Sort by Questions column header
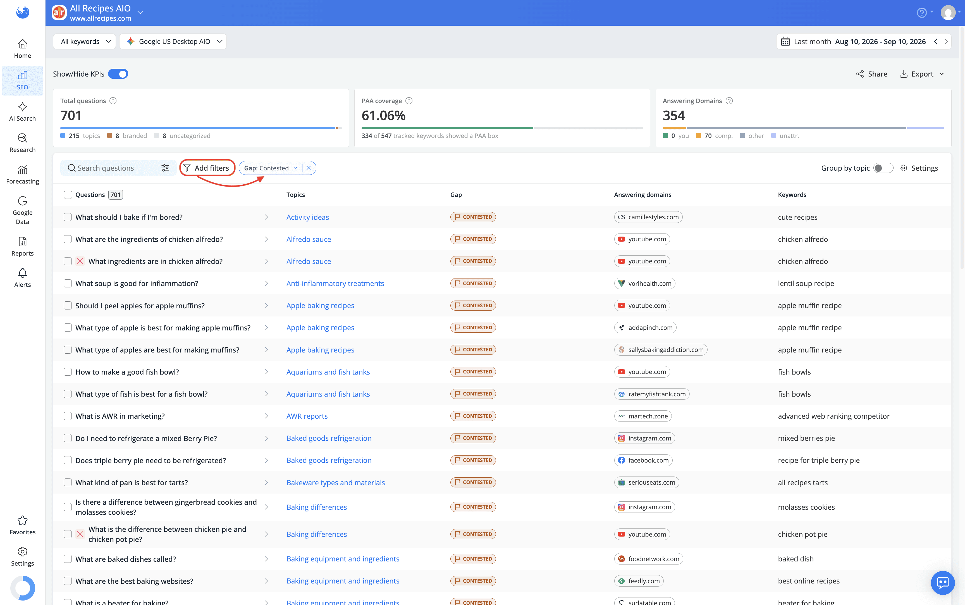This screenshot has height=605, width=965. 90,195
